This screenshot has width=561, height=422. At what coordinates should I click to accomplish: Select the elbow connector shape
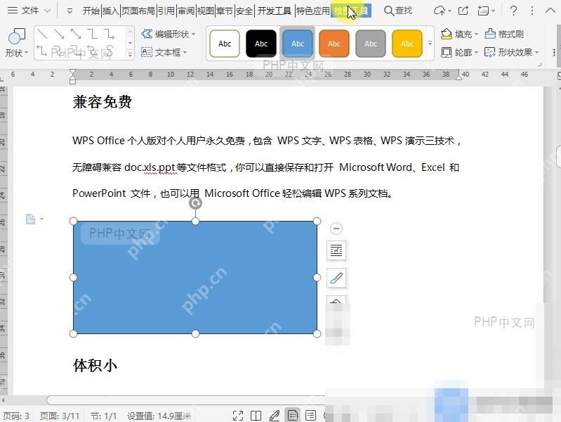coord(93,34)
